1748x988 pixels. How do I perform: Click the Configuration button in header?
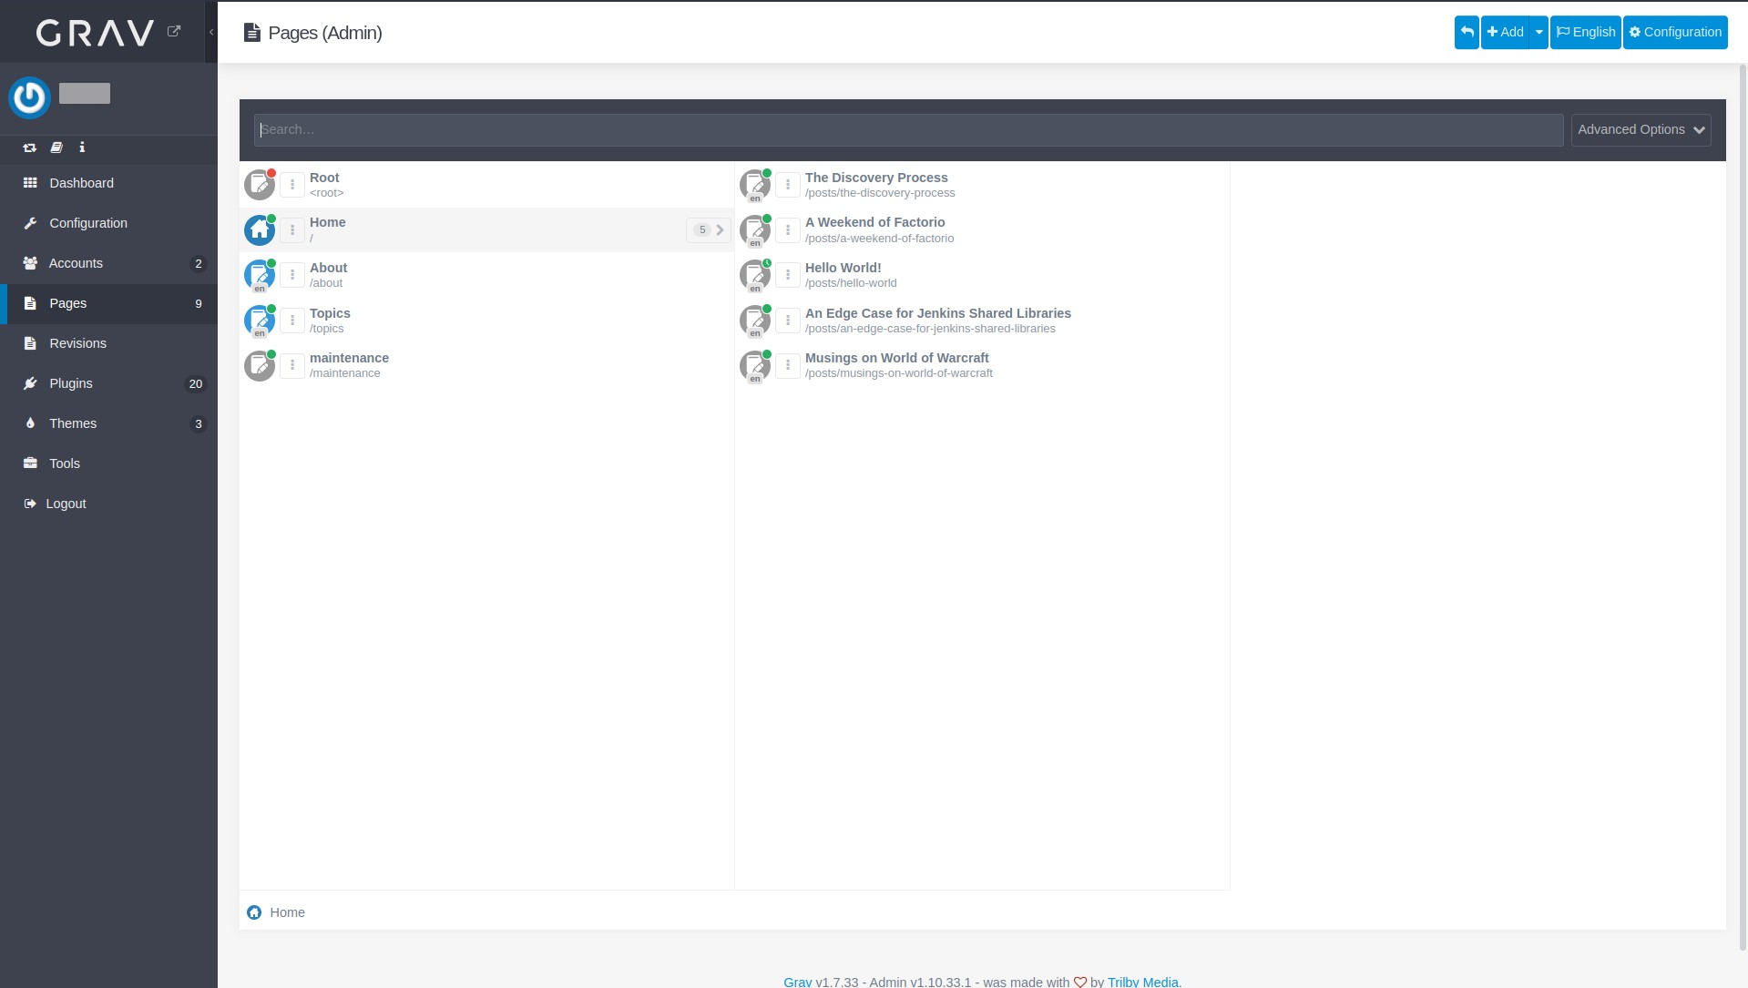(x=1675, y=32)
